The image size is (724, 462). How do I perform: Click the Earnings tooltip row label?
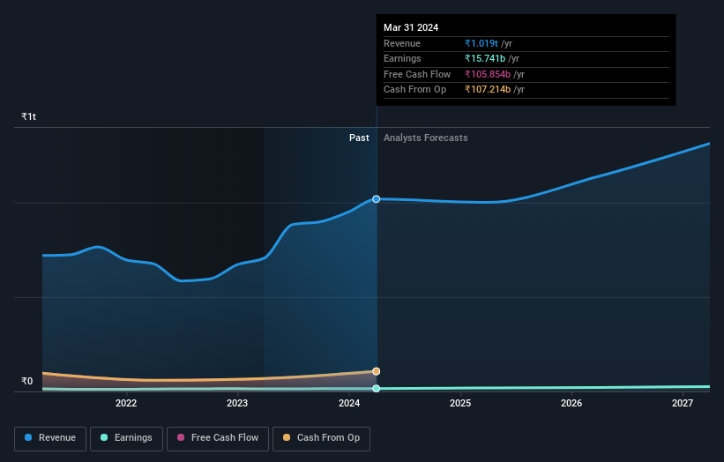pos(402,58)
